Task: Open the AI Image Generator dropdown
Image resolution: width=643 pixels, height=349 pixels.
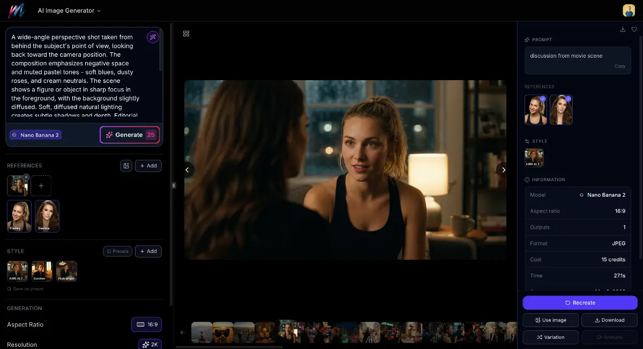Action: coord(69,11)
